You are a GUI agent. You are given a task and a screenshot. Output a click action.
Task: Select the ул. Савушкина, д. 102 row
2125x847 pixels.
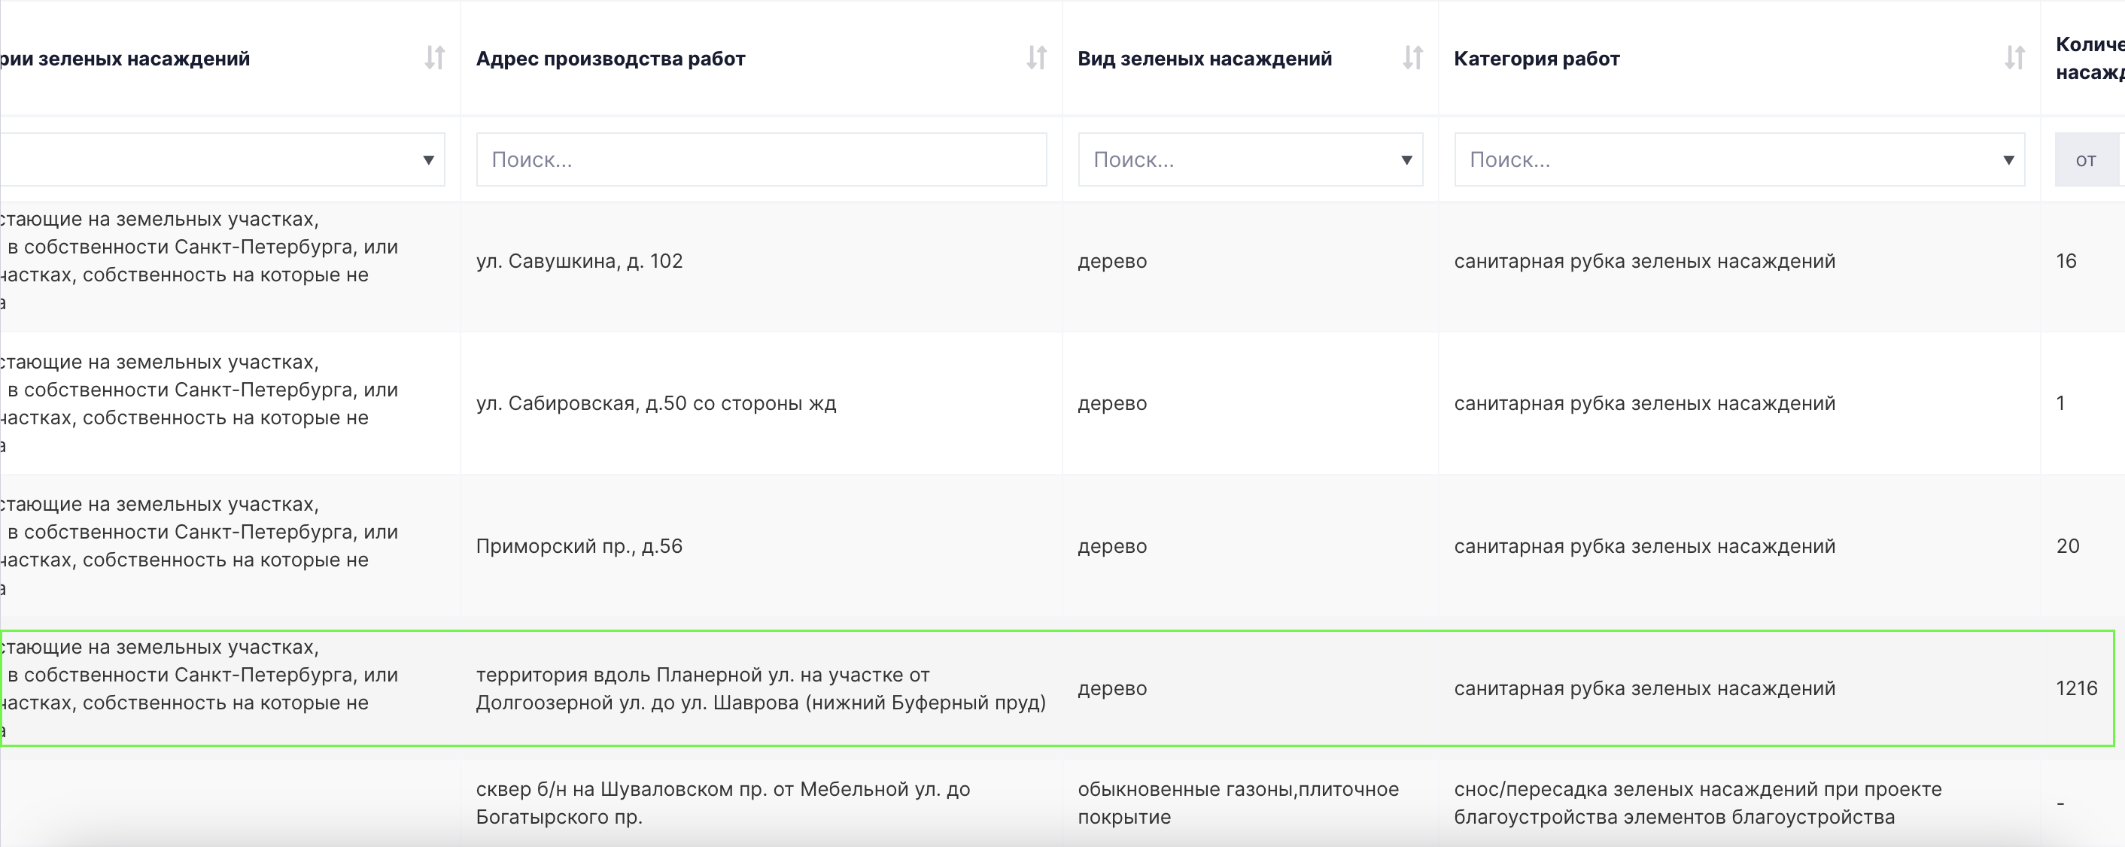(x=579, y=262)
